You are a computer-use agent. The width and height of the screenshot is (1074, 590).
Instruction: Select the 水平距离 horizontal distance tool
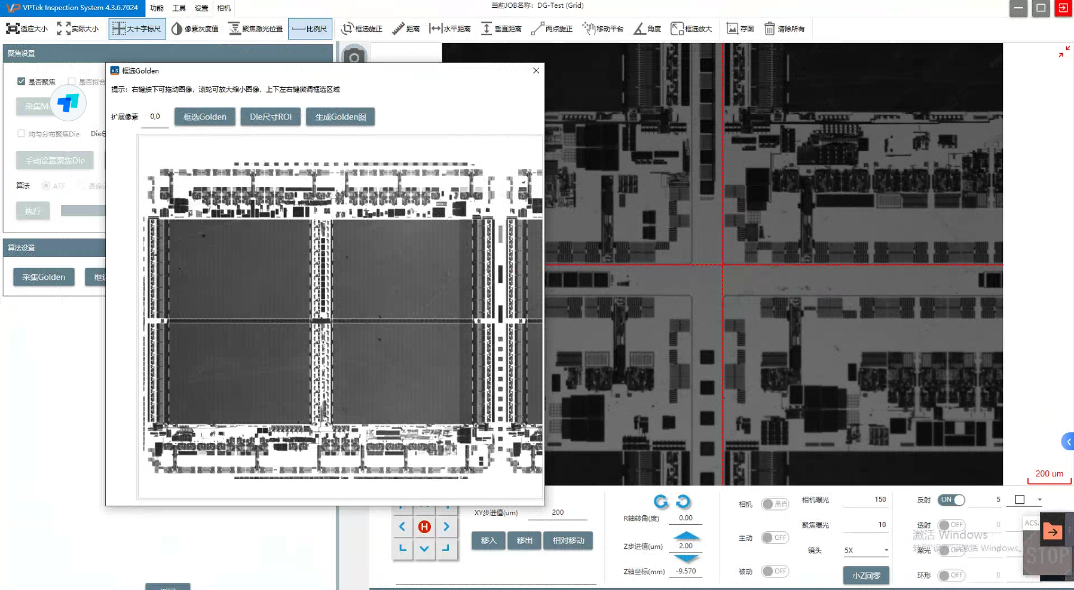[450, 29]
